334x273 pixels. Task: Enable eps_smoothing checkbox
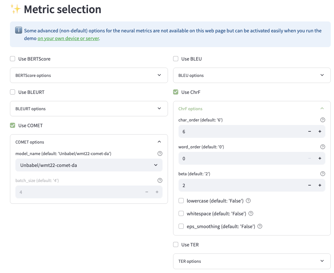181,227
